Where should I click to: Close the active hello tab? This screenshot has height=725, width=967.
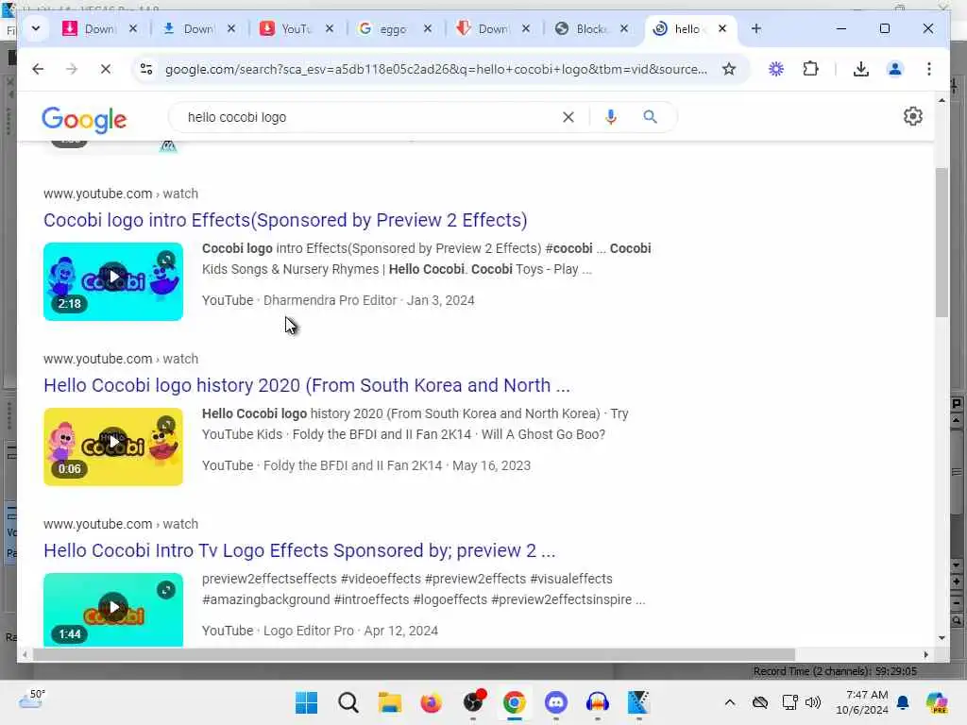coord(722,28)
